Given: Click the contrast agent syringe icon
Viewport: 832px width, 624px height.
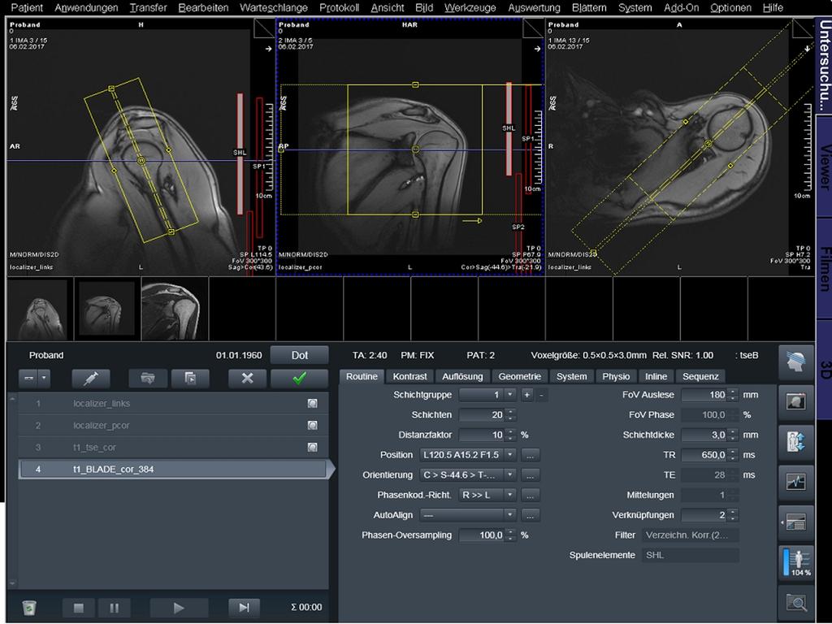Looking at the screenshot, I should coord(91,379).
